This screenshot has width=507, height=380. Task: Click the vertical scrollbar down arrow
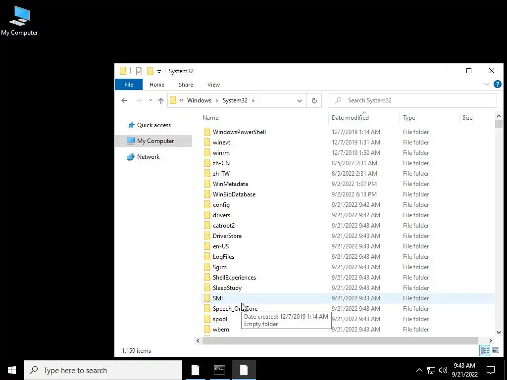(x=499, y=332)
